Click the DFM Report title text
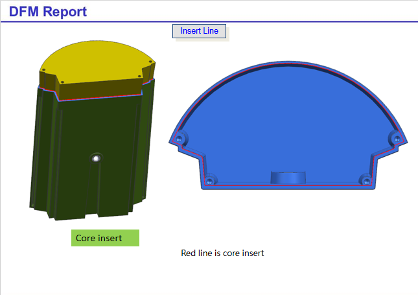 tap(48, 11)
